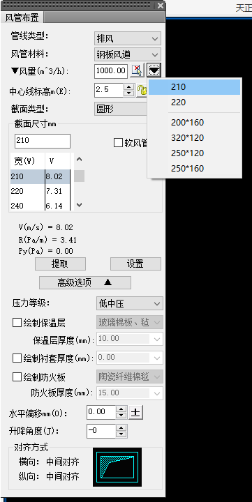Click the 横向: 中间对齐 text
The image size is (252, 502).
click(49, 462)
